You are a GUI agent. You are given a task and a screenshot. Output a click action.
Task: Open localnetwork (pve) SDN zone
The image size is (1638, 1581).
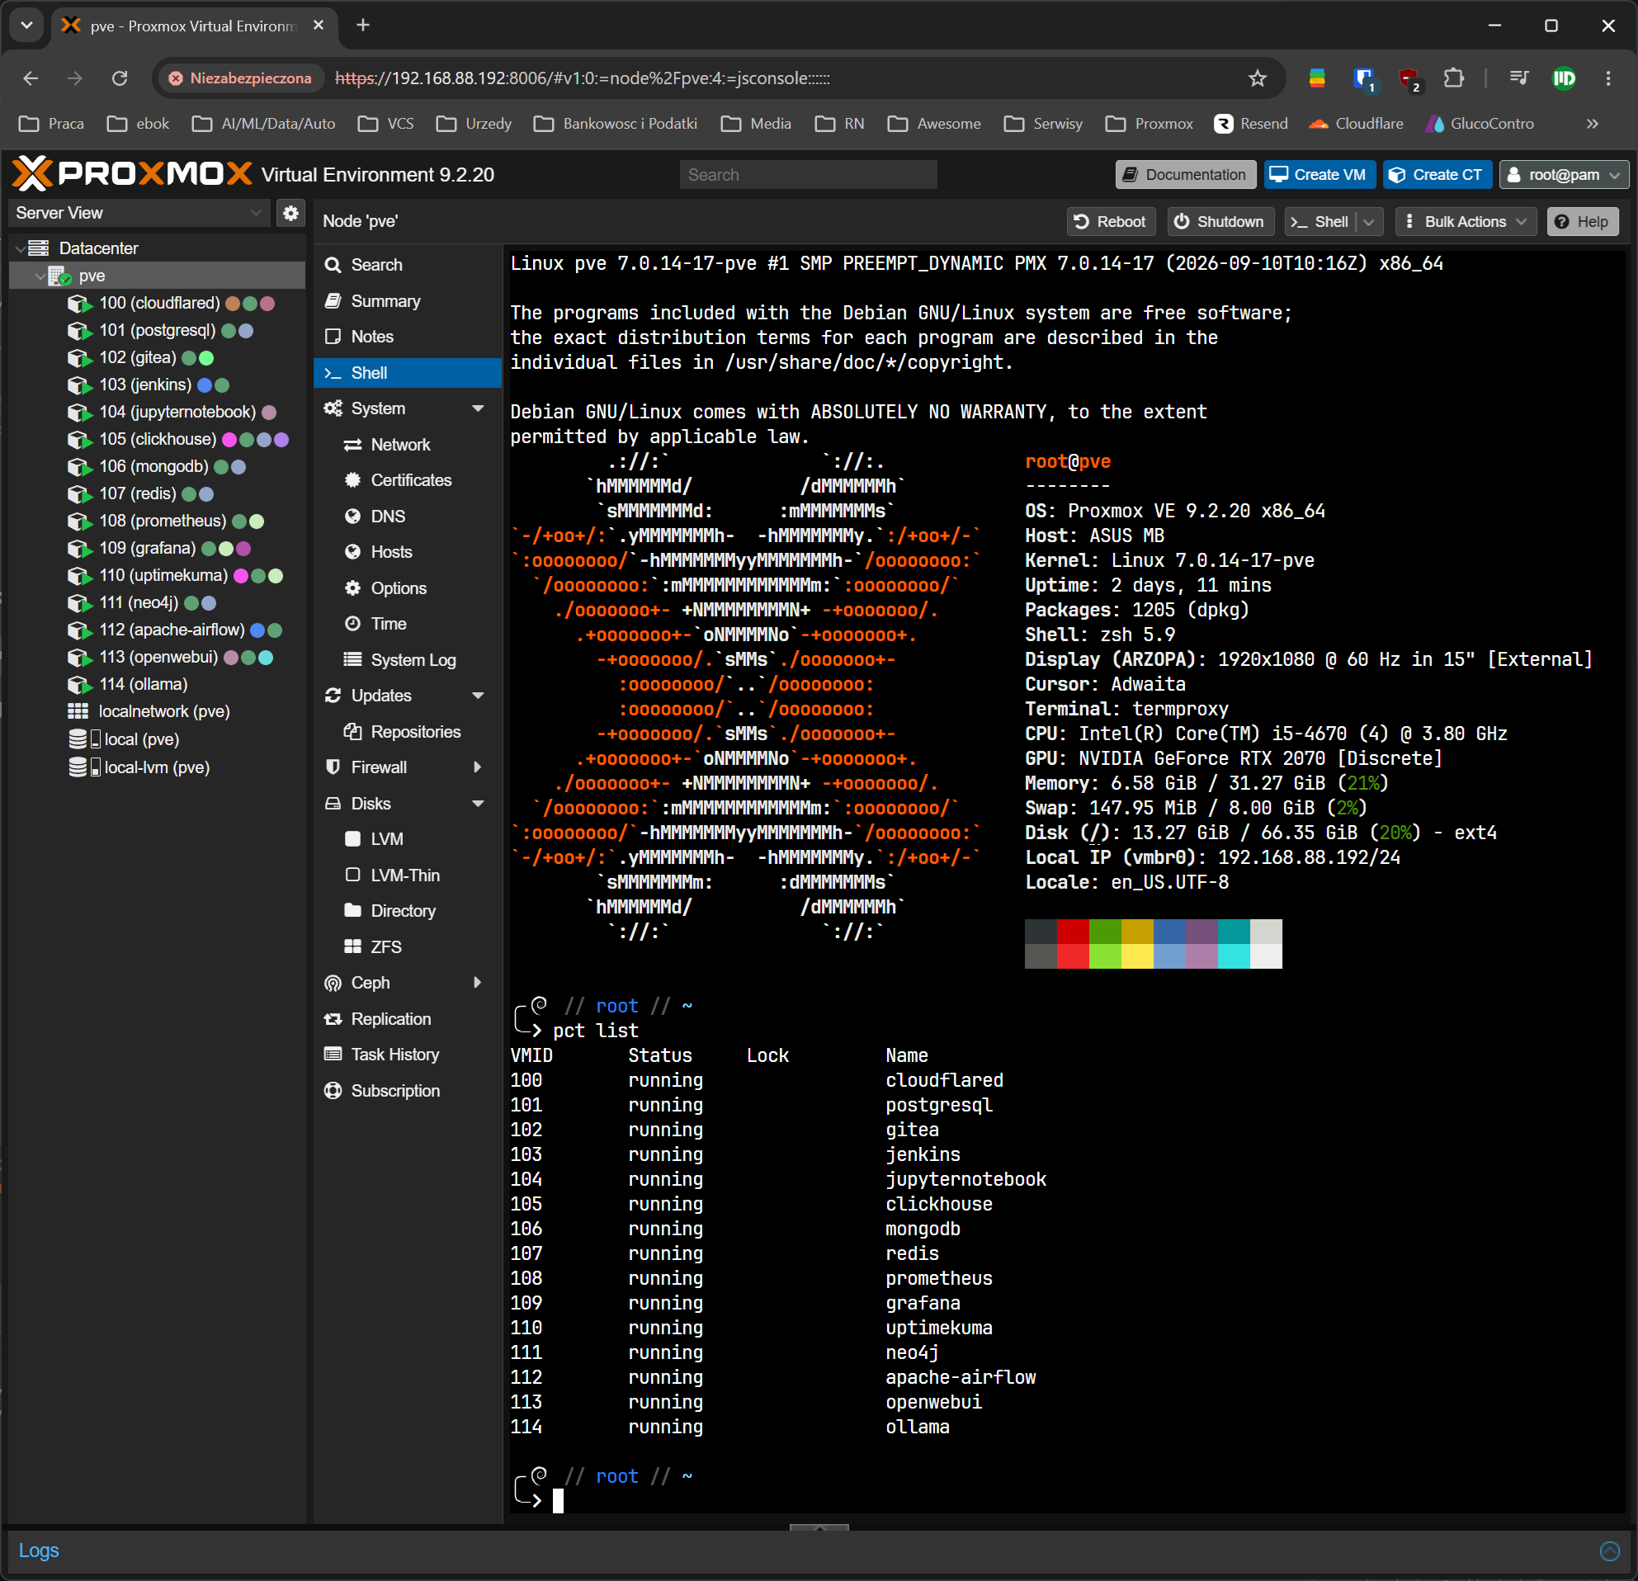(x=157, y=711)
